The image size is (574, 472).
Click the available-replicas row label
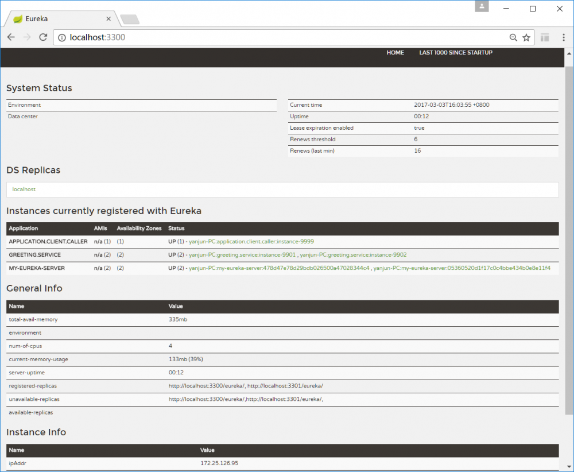31,412
